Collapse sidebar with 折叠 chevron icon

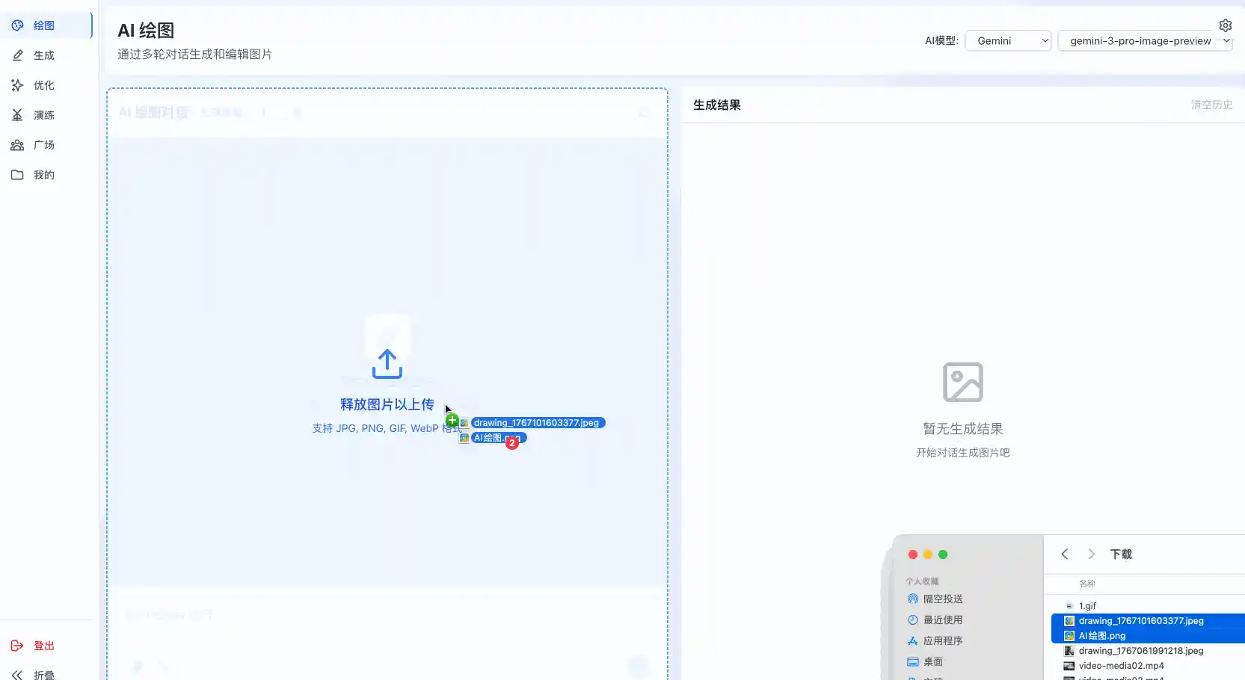coord(17,675)
